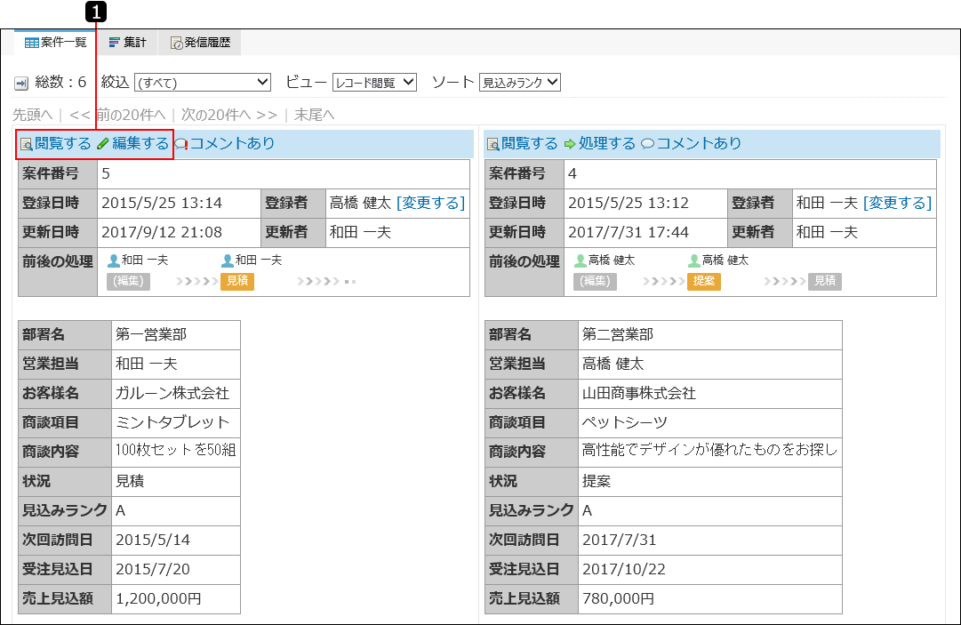The width and height of the screenshot is (961, 625).
Task: Click the gray (編集) step in record 5
Action: [x=128, y=281]
